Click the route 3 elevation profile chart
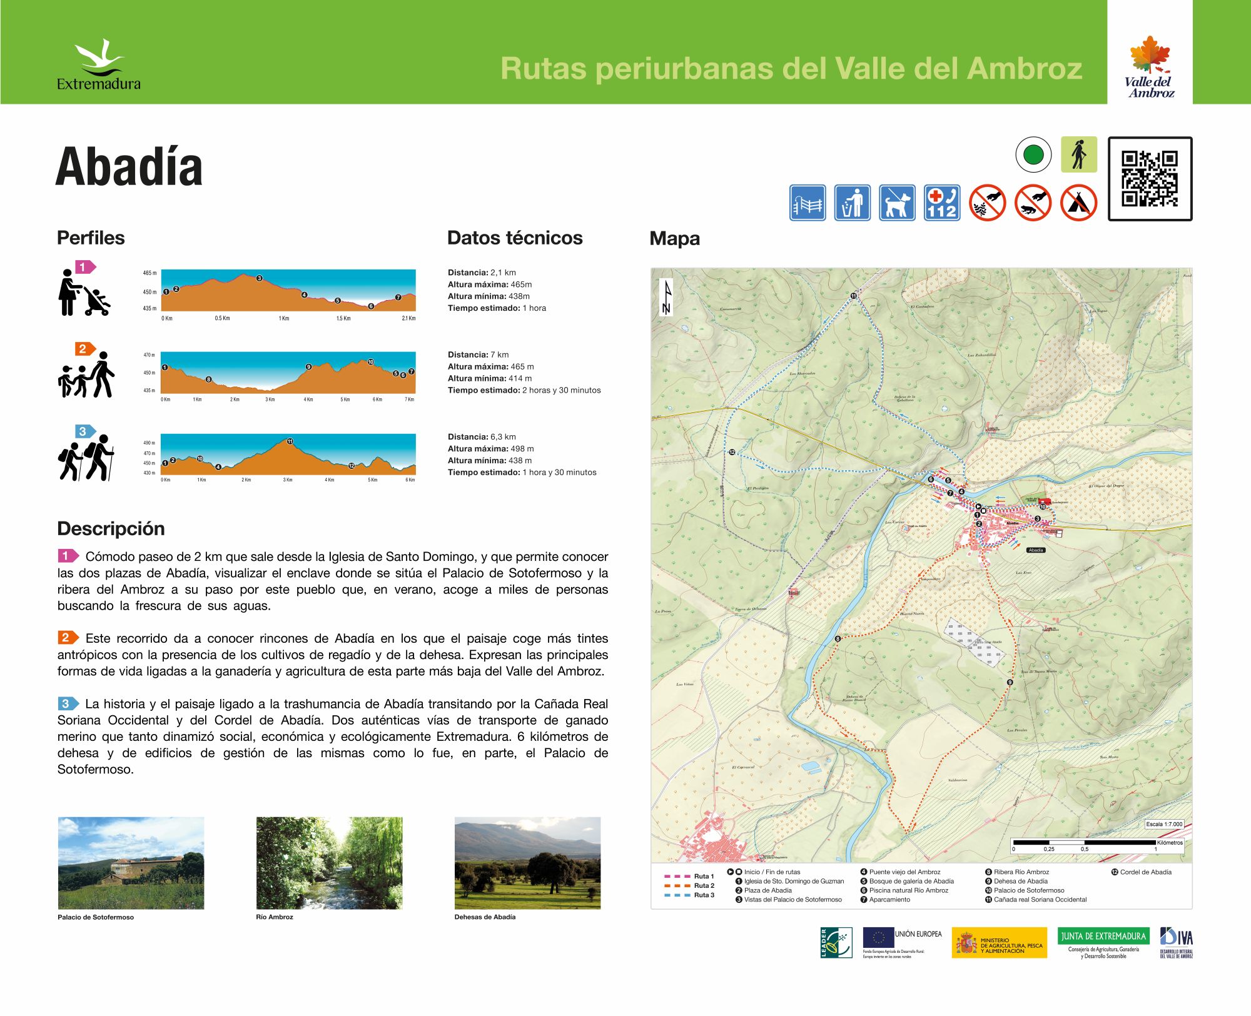This screenshot has width=1251, height=1016. [x=288, y=455]
